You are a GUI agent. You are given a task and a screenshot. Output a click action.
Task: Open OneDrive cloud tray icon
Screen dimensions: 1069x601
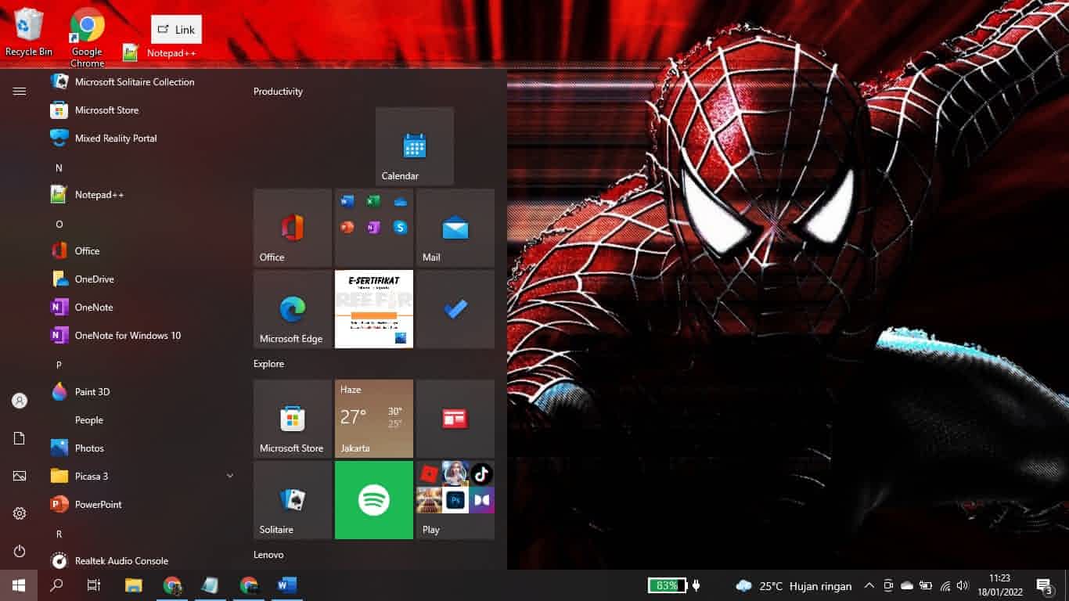[x=907, y=585]
